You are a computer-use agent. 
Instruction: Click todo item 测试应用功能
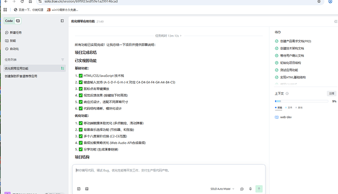coord(289,70)
